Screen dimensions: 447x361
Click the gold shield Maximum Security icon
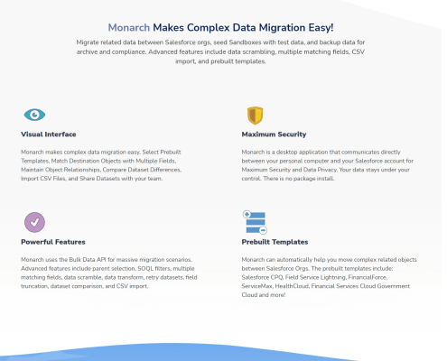[255, 116]
